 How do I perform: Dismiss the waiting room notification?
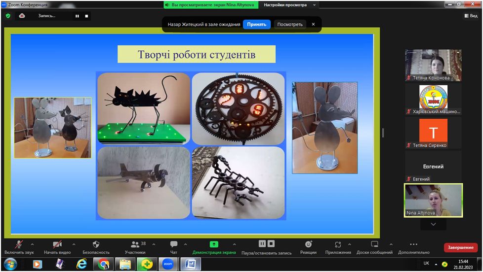313,24
